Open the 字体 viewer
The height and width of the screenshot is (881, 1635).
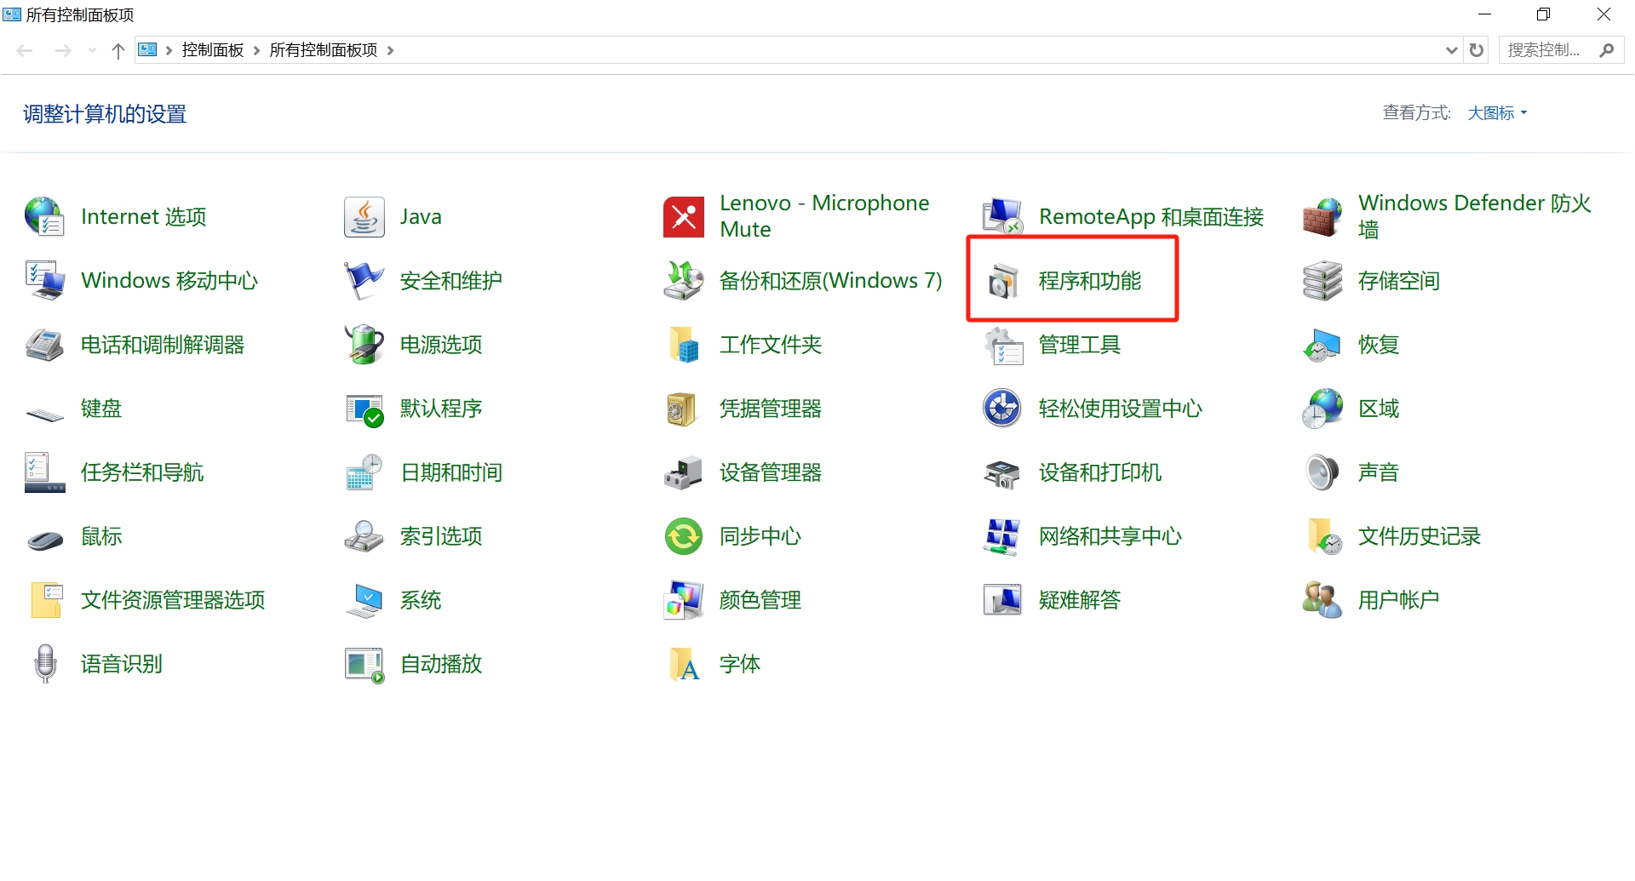739,665
